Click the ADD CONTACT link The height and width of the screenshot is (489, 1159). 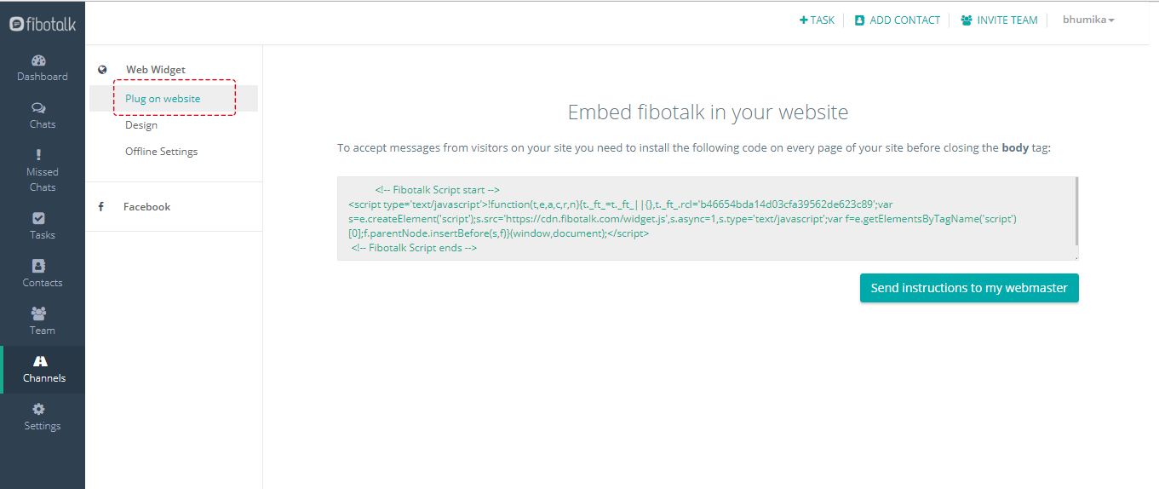point(897,20)
